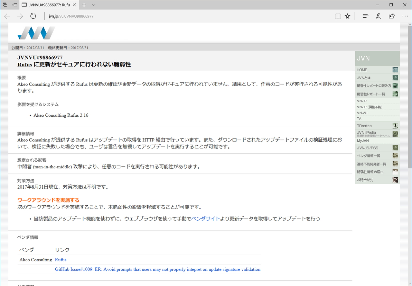
Task: Open JVN iPedia via its sidebar icon
Action: (395, 134)
